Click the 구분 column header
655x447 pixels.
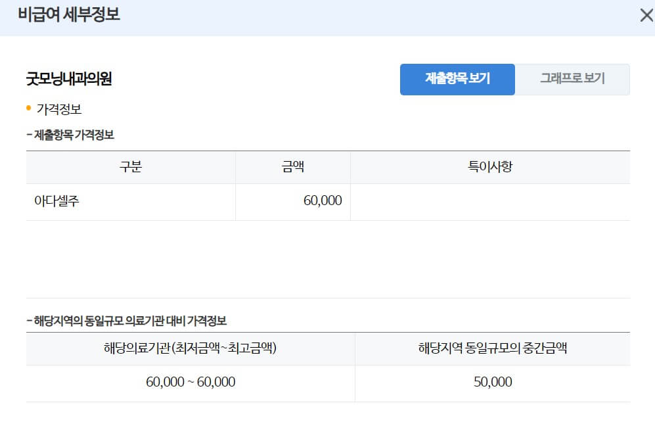tap(130, 166)
